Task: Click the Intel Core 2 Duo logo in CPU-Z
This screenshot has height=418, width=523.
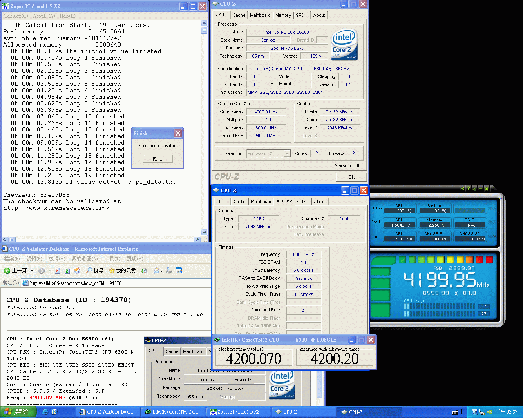Action: click(x=344, y=44)
